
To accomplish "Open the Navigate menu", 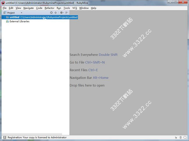I will (28, 8).
